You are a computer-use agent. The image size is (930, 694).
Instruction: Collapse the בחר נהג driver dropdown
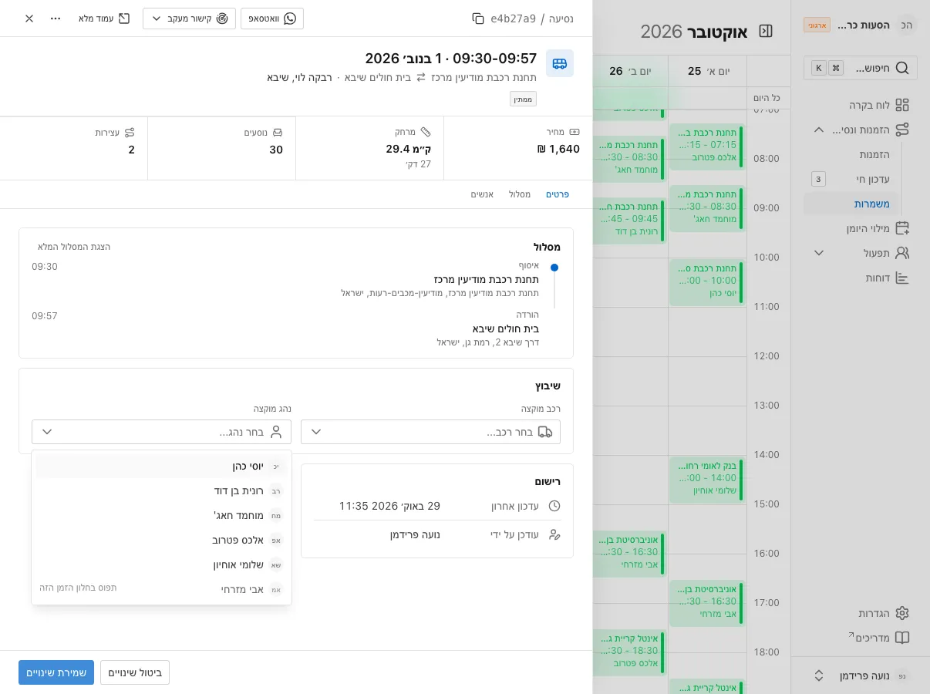click(161, 432)
